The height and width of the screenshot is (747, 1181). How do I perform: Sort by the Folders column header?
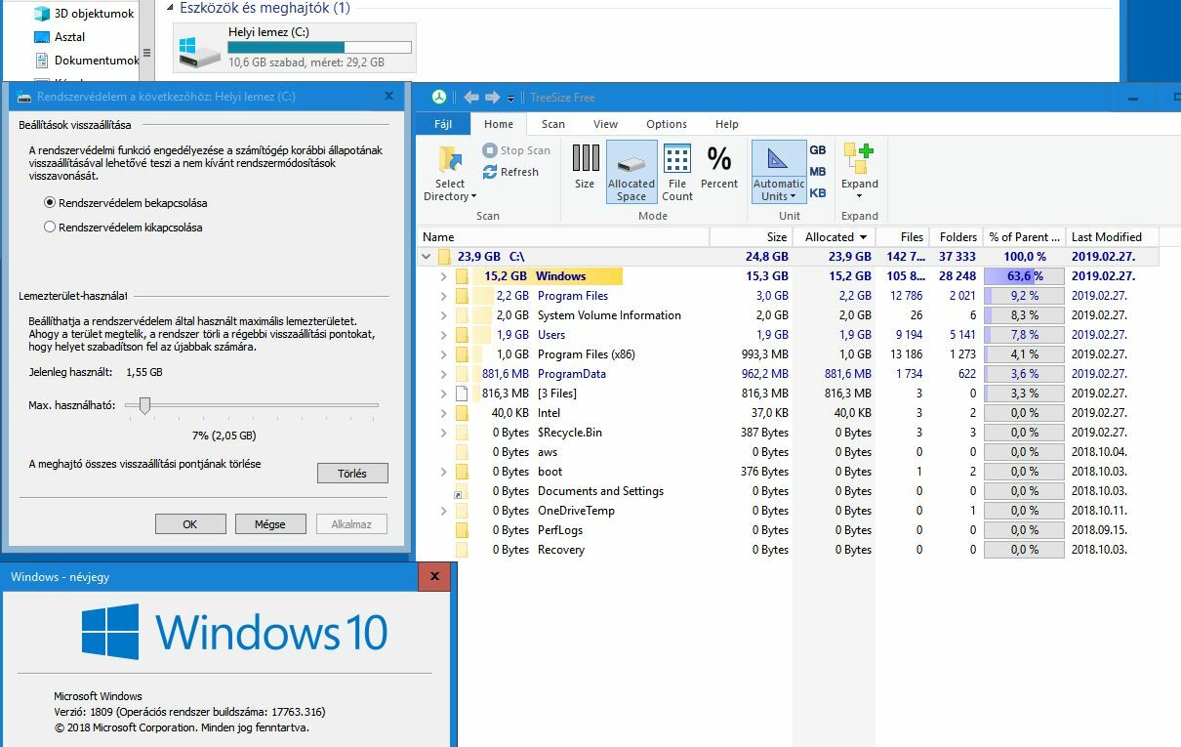(957, 236)
